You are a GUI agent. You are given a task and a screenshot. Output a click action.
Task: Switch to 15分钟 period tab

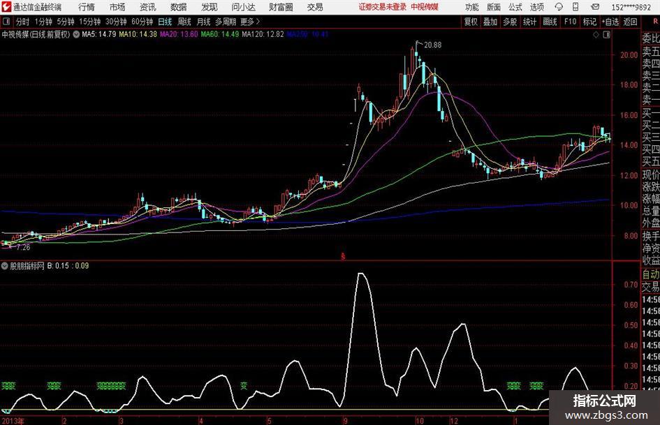pyautogui.click(x=89, y=22)
